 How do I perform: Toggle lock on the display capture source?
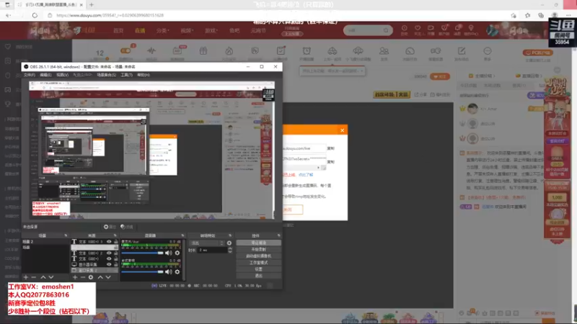(116, 264)
